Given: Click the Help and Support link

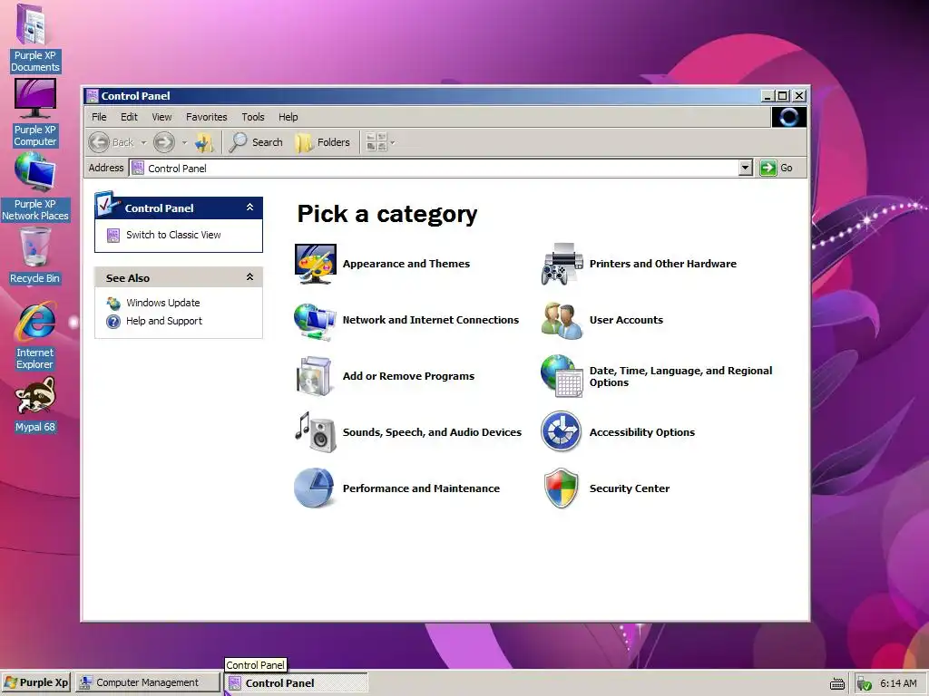Looking at the screenshot, I should [164, 322].
